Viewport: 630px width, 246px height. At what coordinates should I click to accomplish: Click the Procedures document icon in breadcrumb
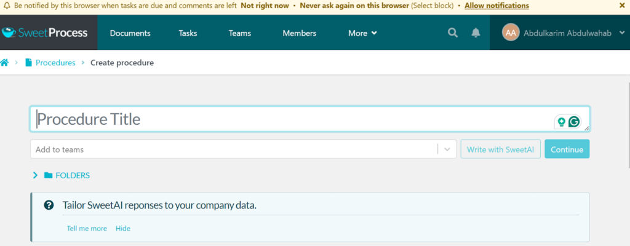click(x=28, y=63)
